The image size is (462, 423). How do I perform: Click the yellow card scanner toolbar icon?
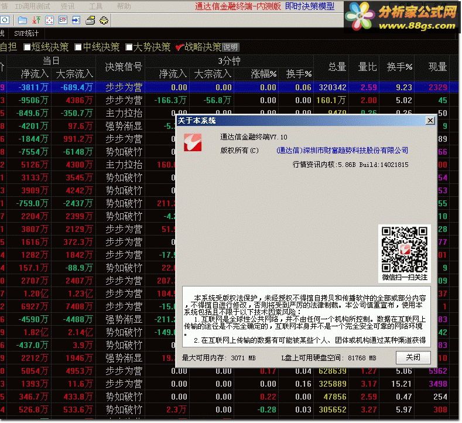coord(90,21)
